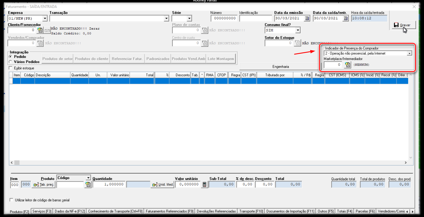The width and height of the screenshot is (424, 217).
Task: Check Utilizar leitor de código de barras serial
Action: pos(11,200)
